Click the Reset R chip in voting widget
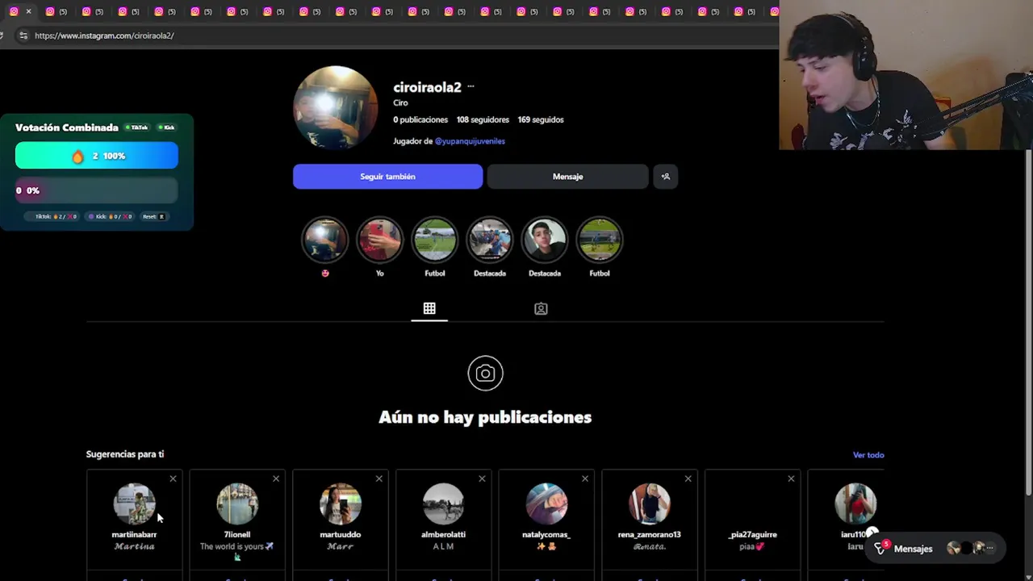1033x581 pixels. [x=153, y=216]
